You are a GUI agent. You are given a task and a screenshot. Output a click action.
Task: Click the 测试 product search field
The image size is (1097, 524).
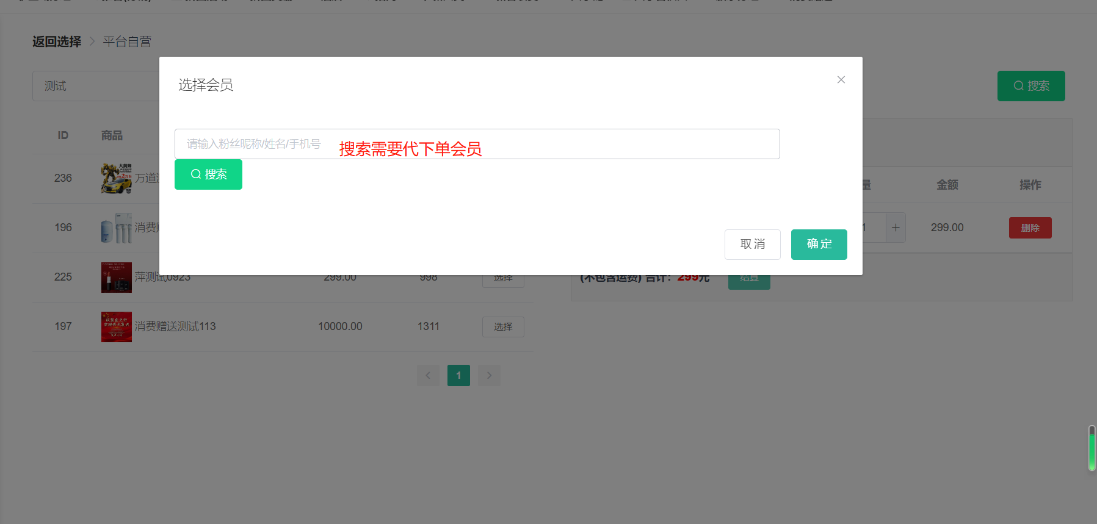(95, 86)
